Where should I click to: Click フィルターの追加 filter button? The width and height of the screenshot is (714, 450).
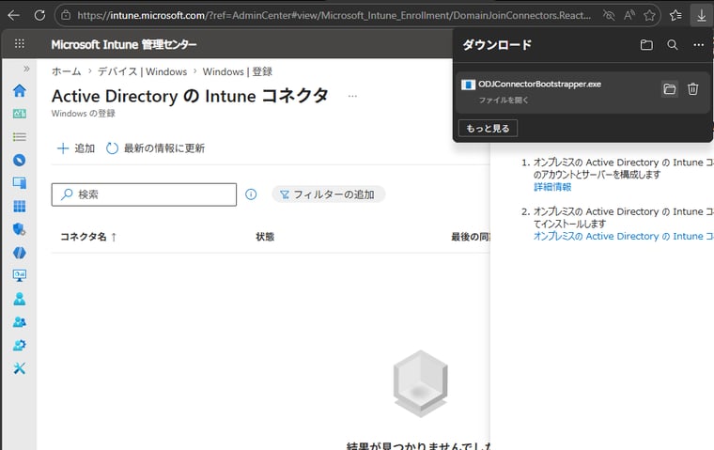[328, 194]
